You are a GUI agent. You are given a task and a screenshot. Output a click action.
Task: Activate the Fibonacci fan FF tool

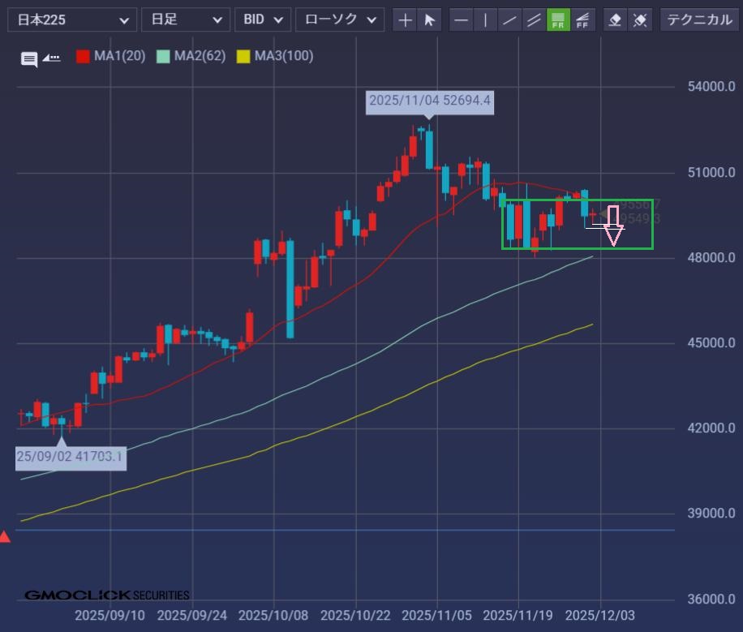coord(582,19)
